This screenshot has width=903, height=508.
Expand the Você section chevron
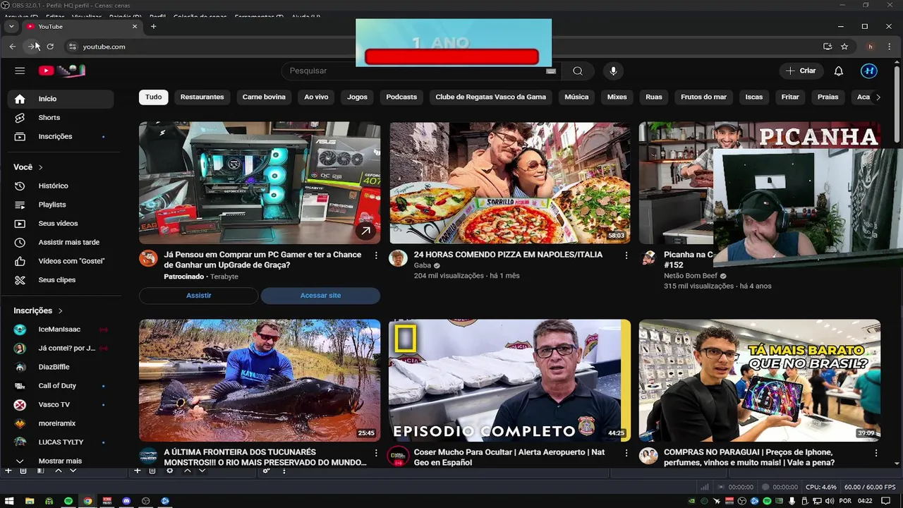[x=40, y=167]
